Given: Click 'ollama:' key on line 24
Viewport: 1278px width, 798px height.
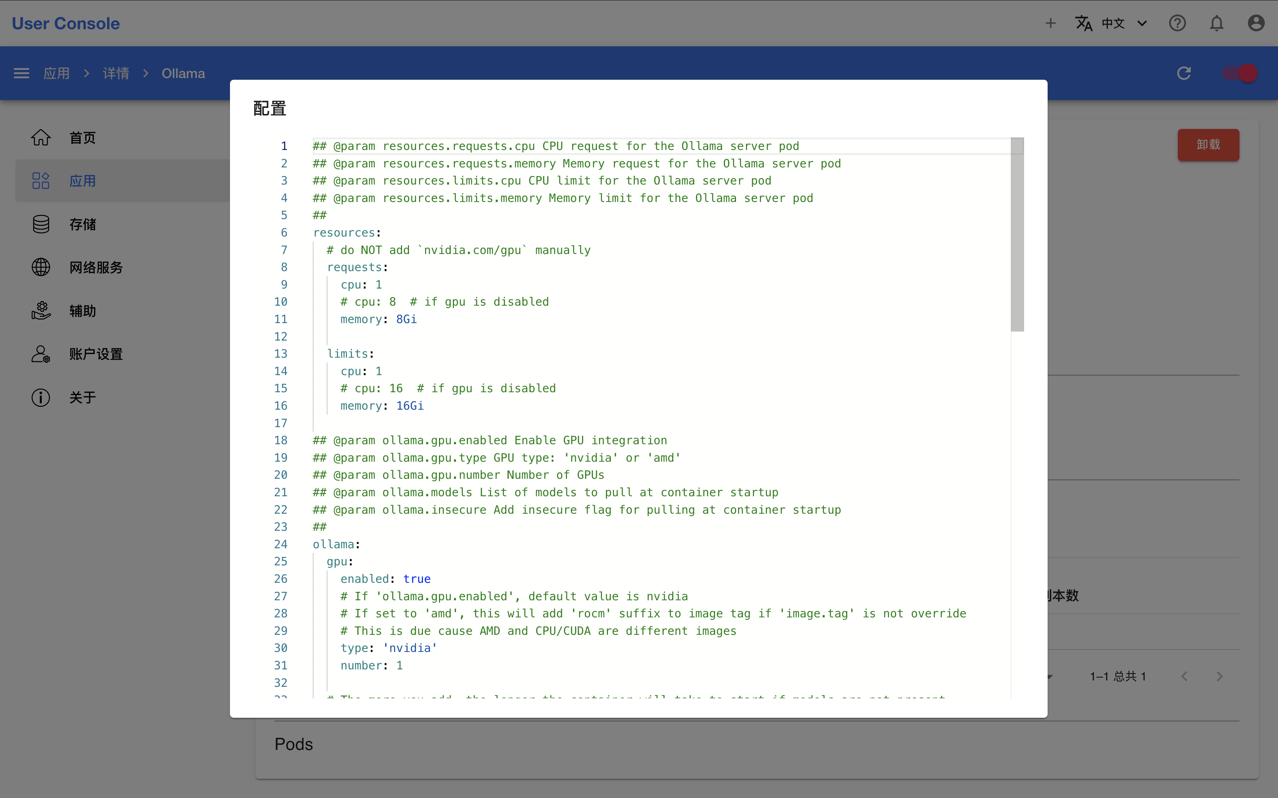Looking at the screenshot, I should (336, 544).
